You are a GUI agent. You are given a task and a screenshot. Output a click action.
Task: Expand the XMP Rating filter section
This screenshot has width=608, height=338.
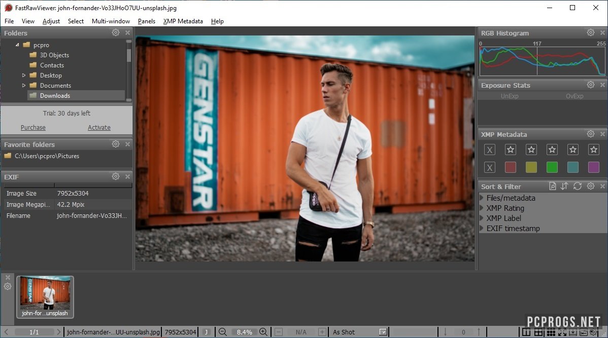[482, 208]
